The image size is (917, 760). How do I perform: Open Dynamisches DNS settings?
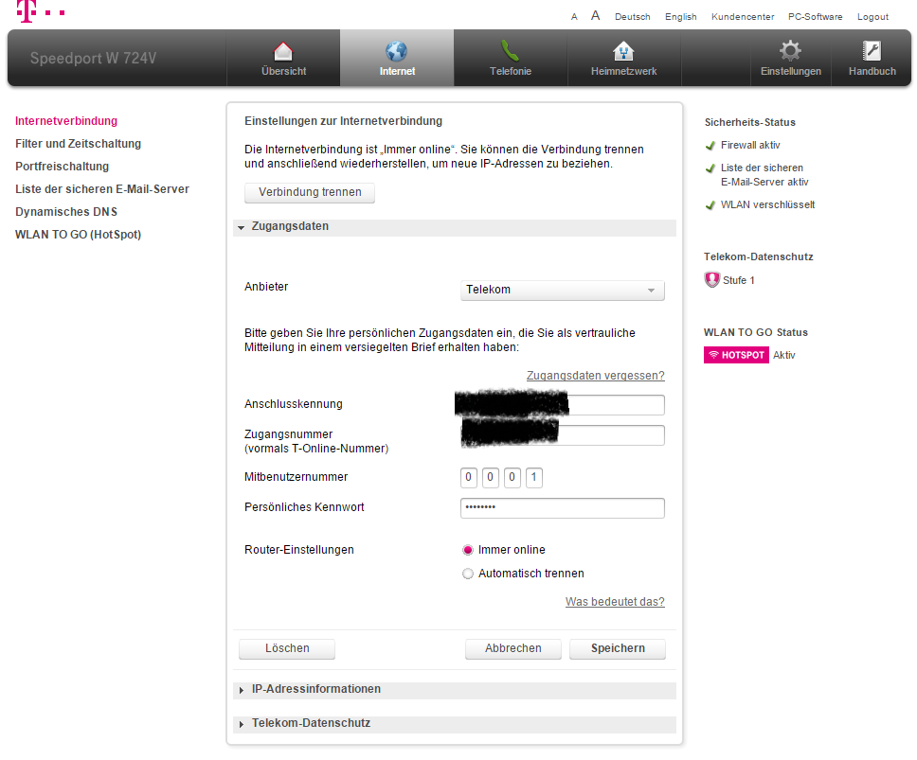coord(66,212)
